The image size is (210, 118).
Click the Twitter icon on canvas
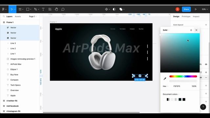[146, 76]
